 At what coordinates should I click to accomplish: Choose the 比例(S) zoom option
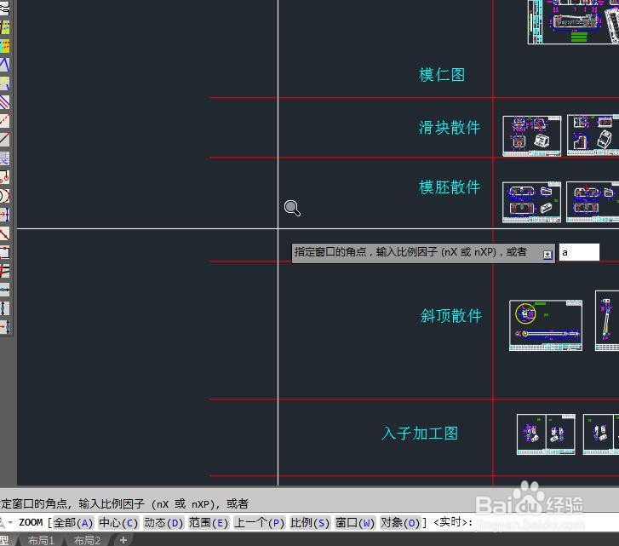[310, 523]
